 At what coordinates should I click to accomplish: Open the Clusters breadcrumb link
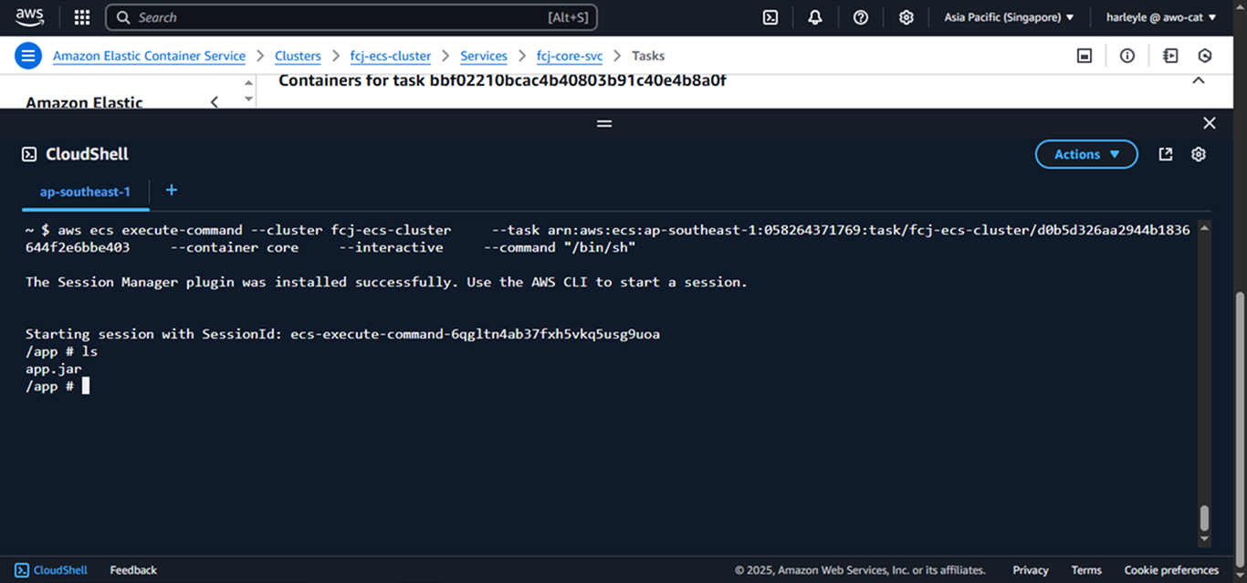(298, 56)
